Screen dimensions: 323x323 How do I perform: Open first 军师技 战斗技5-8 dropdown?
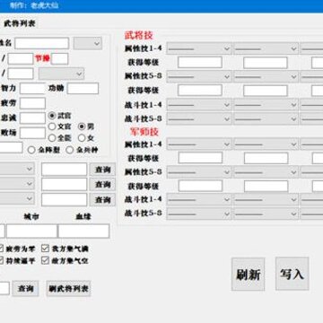coord(199,214)
